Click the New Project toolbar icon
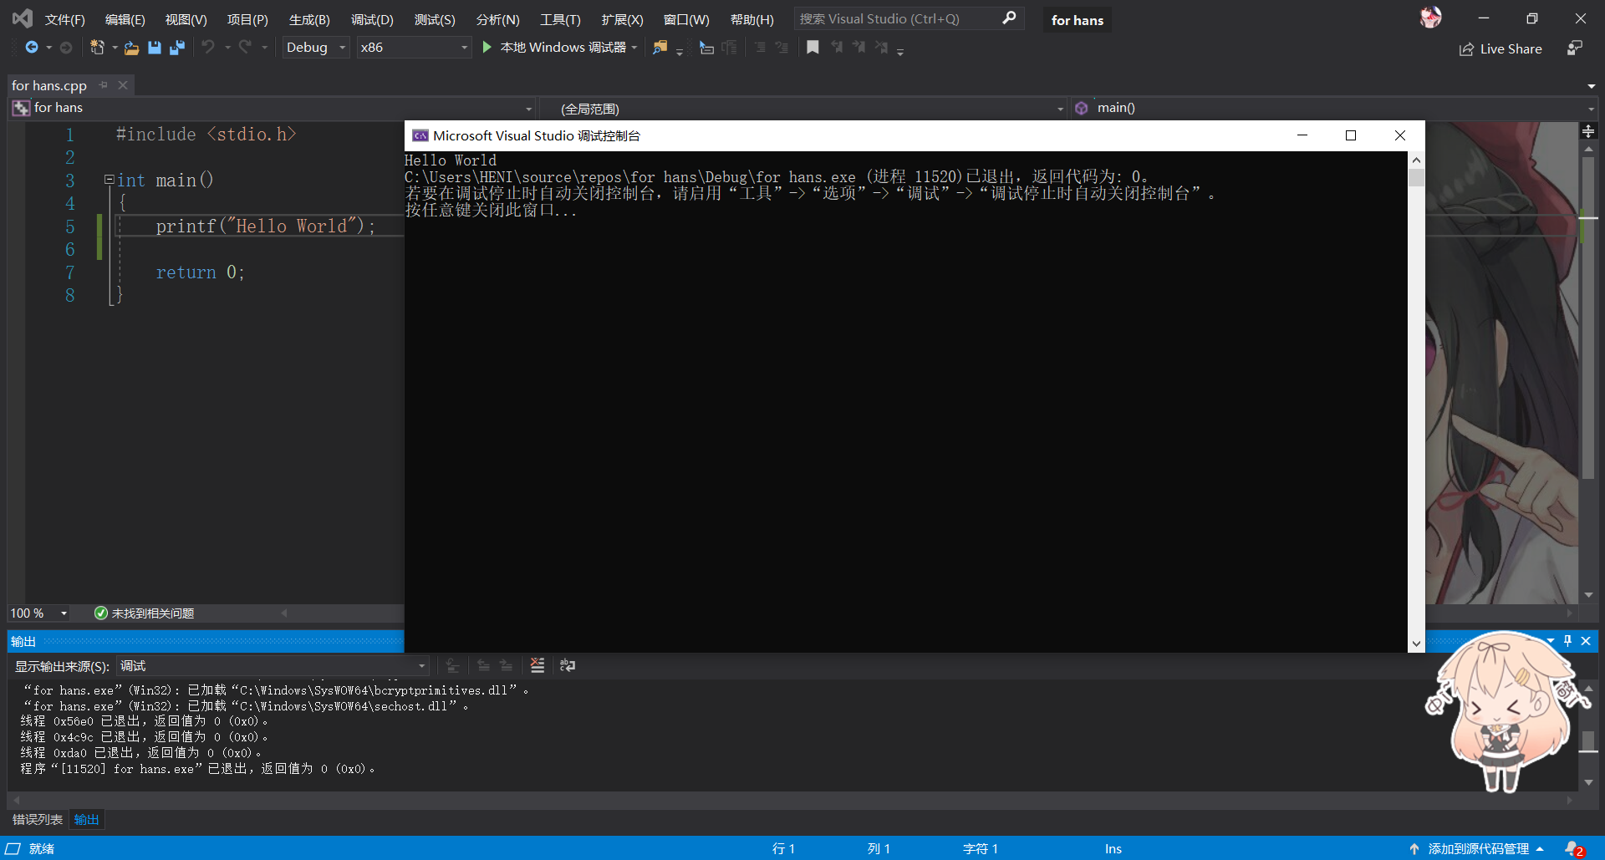1605x860 pixels. point(97,48)
